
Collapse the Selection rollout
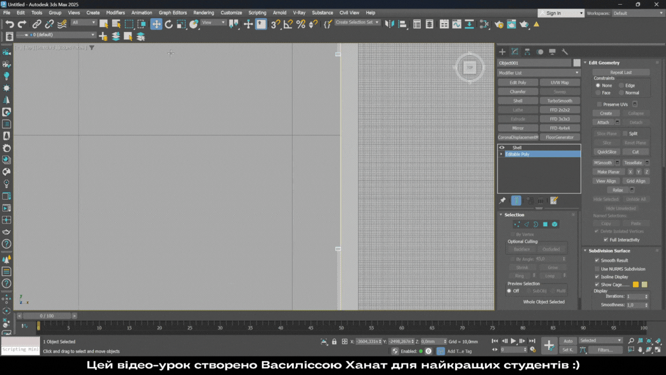(501, 215)
